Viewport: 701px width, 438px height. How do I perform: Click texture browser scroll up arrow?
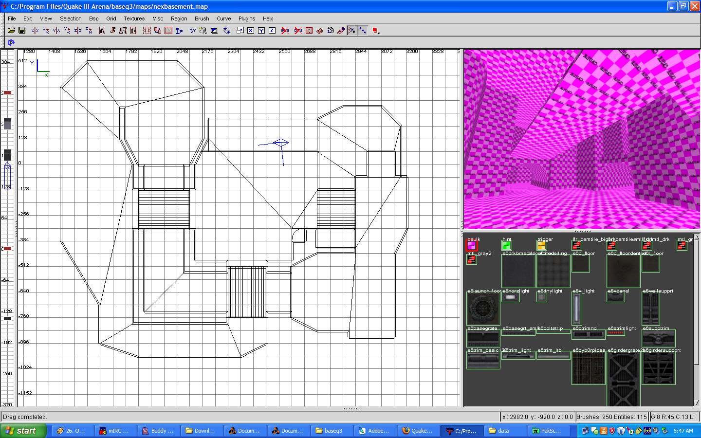pyautogui.click(x=696, y=237)
